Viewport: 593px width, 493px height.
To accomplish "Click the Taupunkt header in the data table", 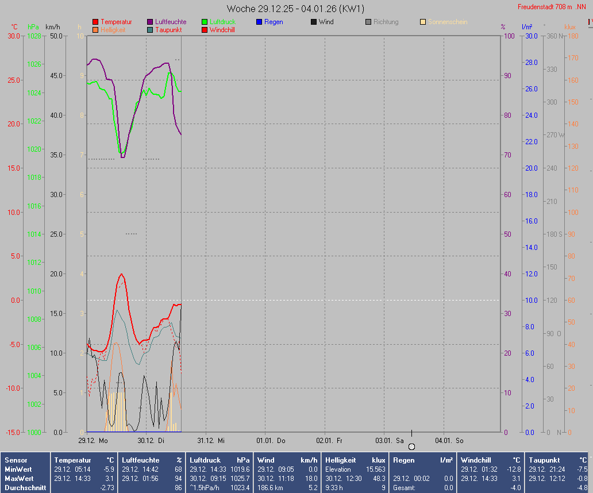I will [544, 460].
